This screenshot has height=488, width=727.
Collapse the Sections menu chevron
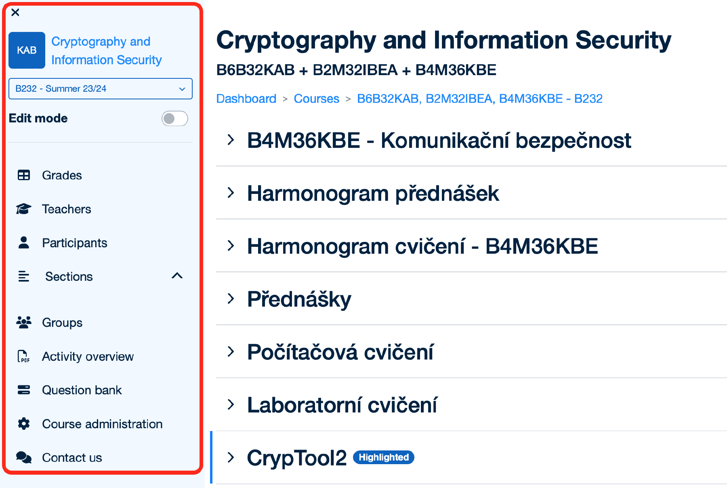point(177,276)
